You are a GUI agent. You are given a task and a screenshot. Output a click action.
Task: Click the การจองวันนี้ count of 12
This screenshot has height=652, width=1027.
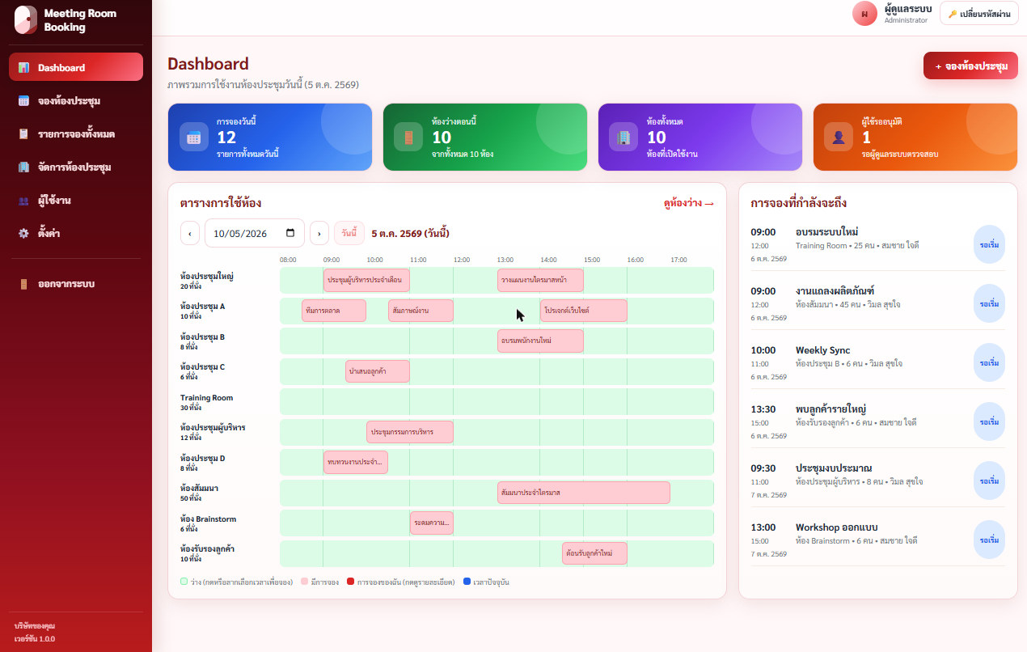click(x=226, y=138)
